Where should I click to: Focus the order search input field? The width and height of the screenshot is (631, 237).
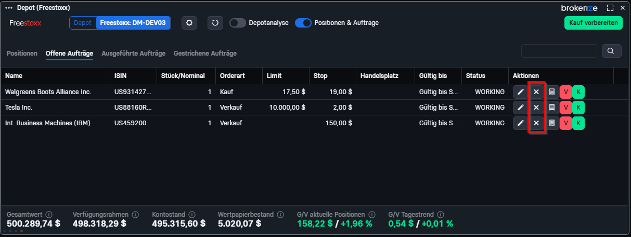click(559, 51)
